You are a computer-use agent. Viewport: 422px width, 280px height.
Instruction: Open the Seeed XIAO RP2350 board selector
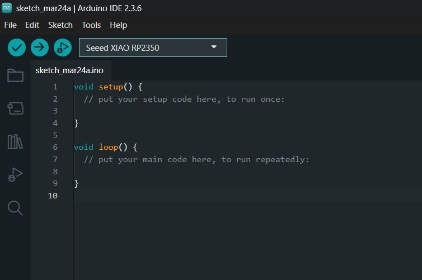[x=153, y=48]
